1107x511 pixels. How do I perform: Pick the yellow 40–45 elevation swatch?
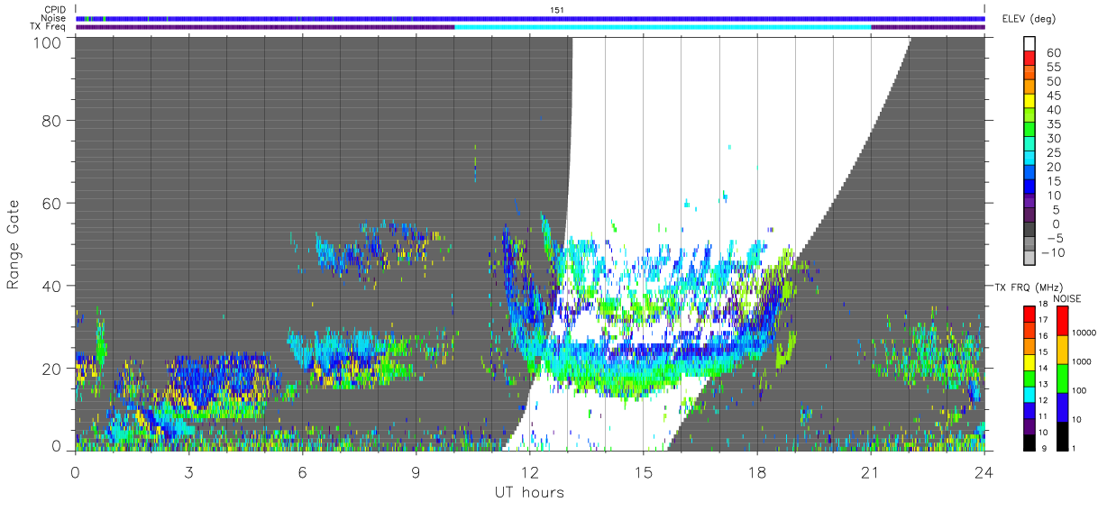pyautogui.click(x=1029, y=103)
